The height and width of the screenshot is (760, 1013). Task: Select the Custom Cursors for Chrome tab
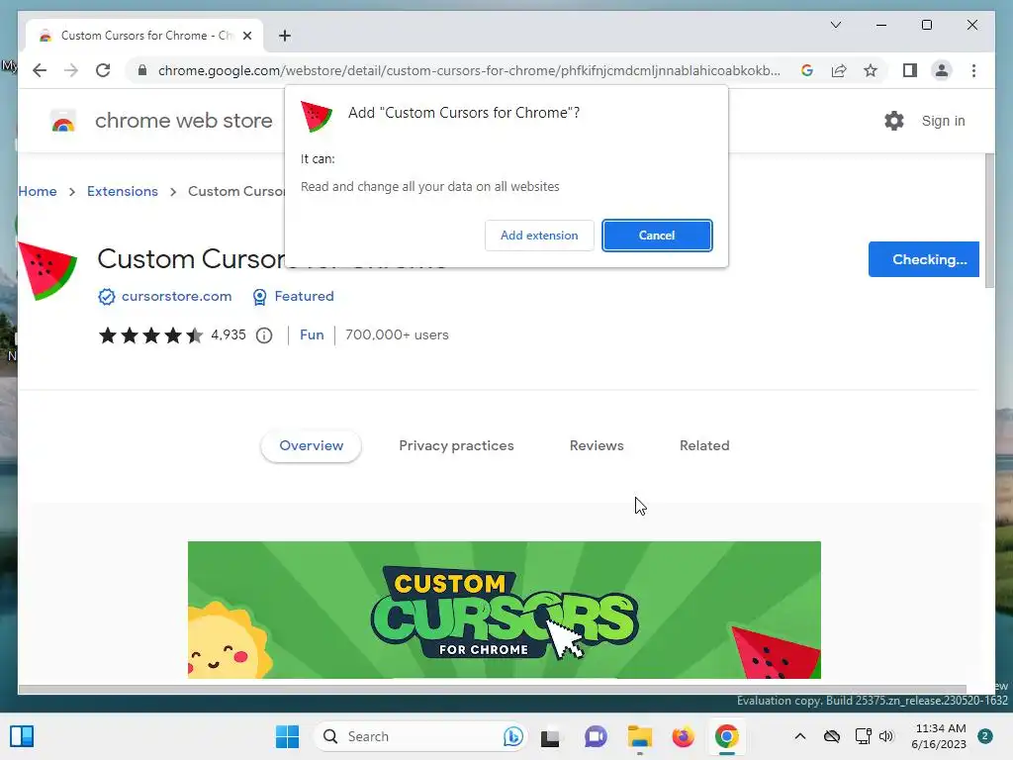144,36
